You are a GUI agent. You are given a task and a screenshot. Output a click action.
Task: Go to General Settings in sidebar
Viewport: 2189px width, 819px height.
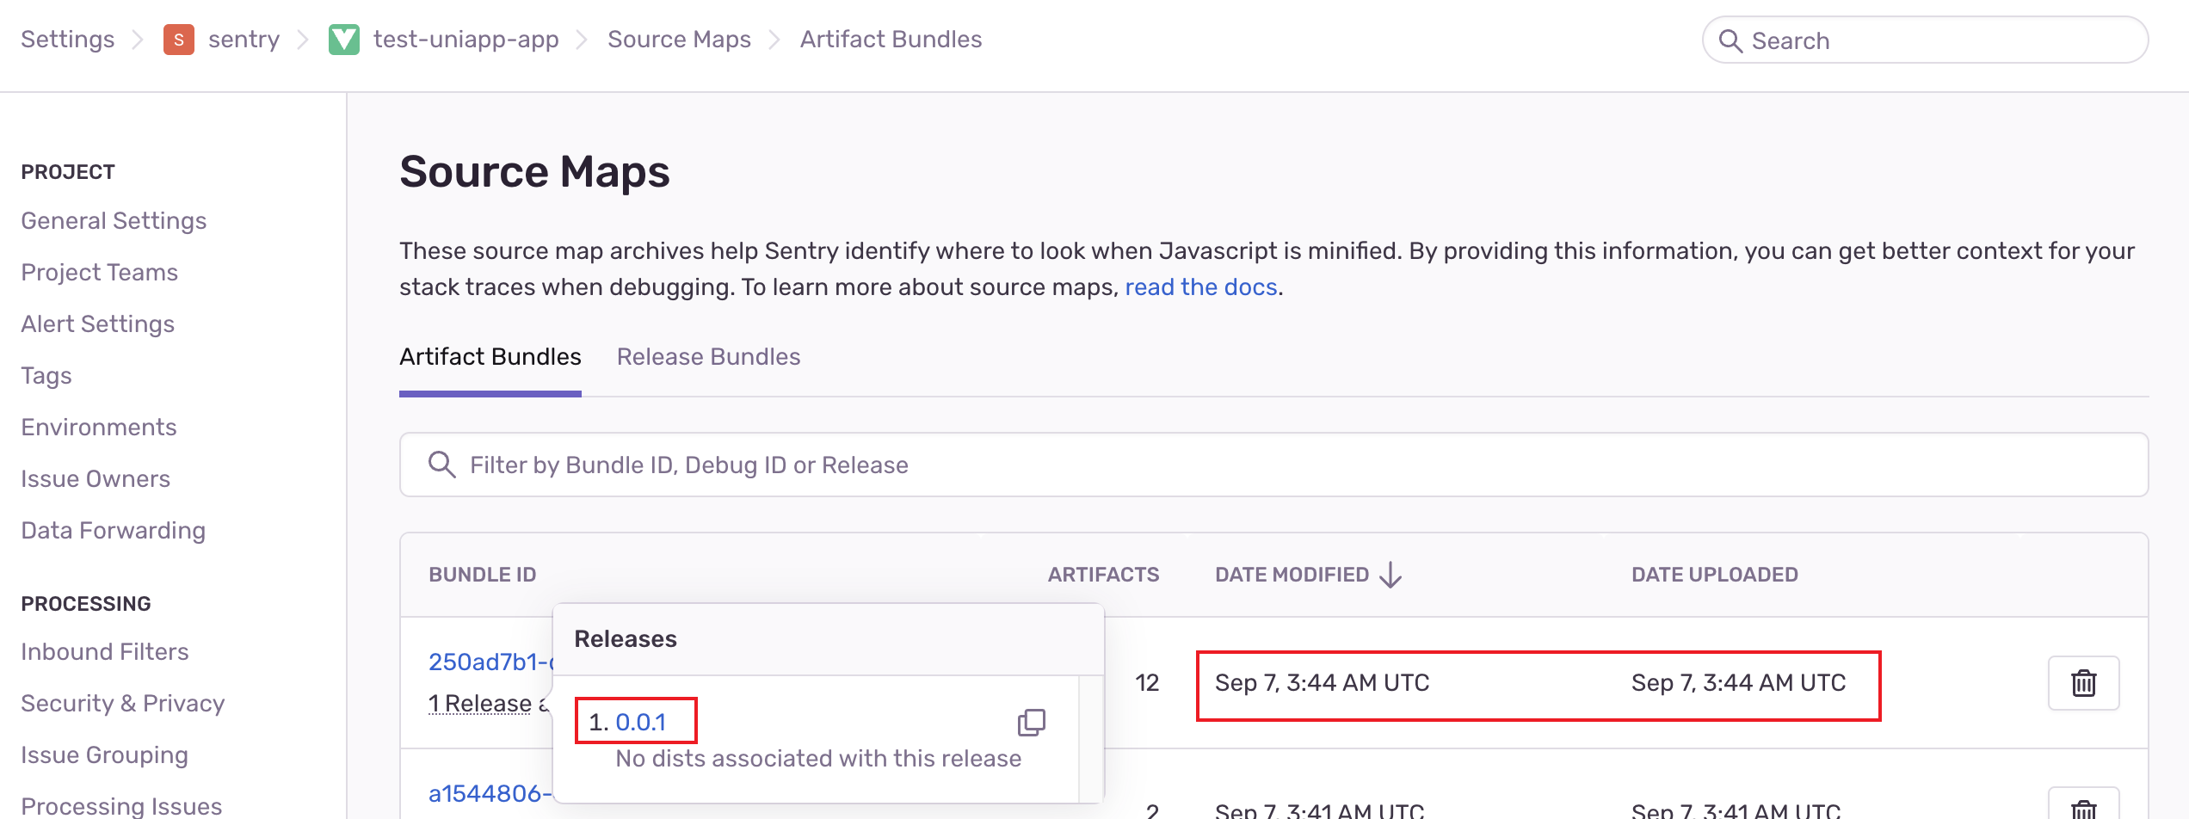pos(114,221)
